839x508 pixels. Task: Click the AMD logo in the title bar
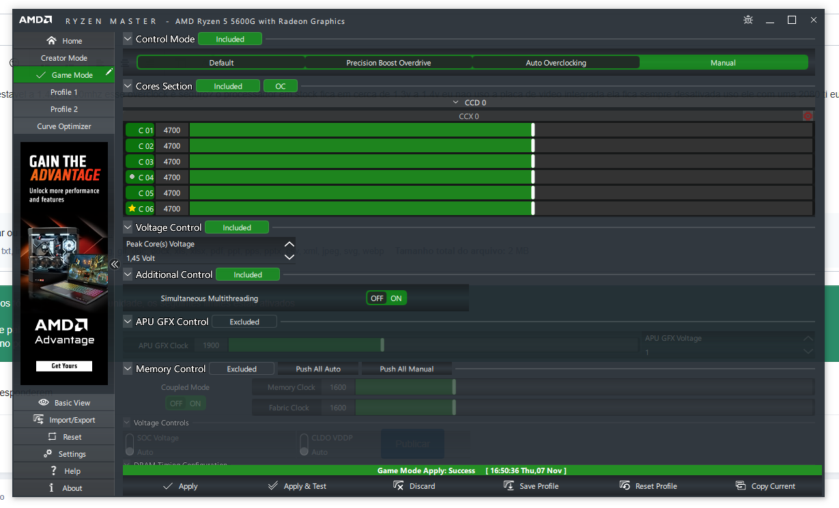(x=35, y=20)
